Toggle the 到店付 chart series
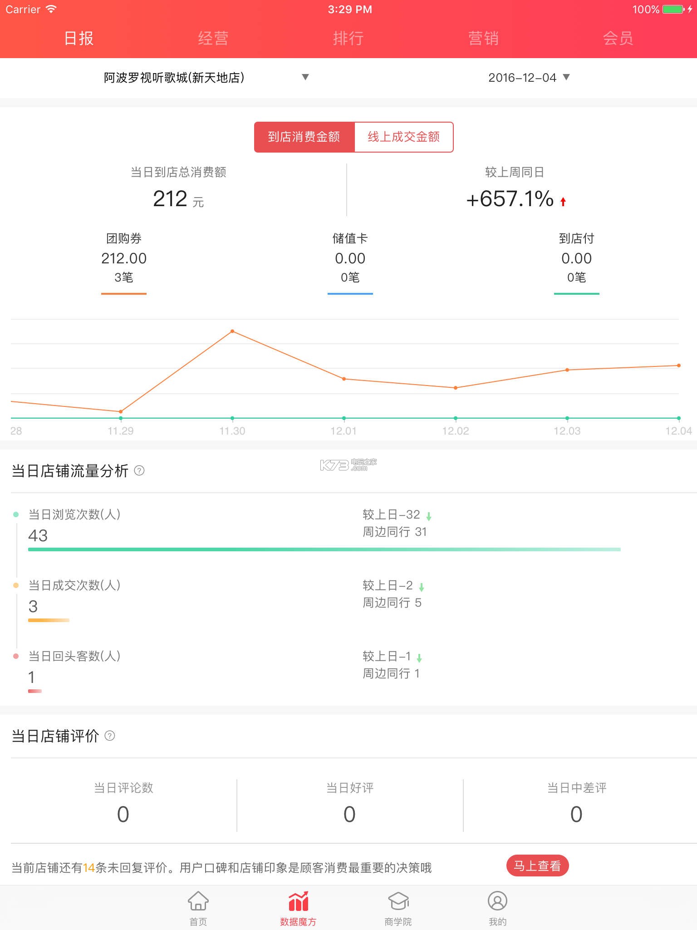Viewport: 697px width, 930px height. [576, 263]
